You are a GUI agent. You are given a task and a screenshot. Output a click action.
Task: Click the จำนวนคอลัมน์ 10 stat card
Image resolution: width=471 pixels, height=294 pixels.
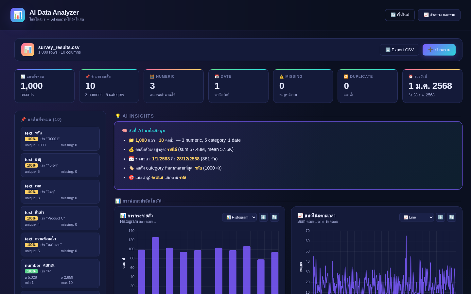tap(109, 86)
